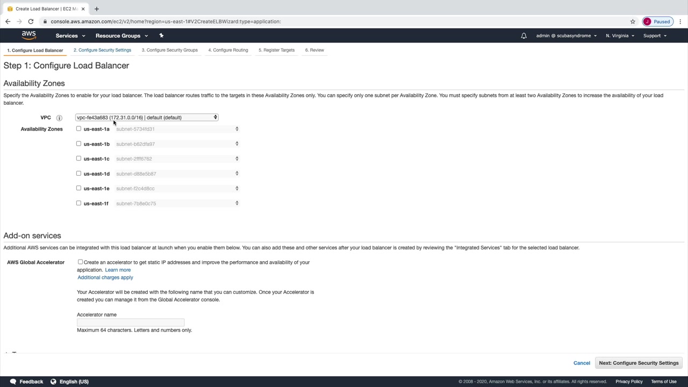Viewport: 688px width, 387px height.
Task: Go to step 2 Configure Security Settings
Action: click(102, 50)
